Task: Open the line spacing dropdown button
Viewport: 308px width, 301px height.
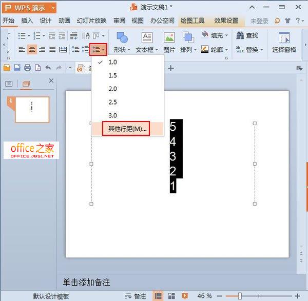Action: [99, 49]
